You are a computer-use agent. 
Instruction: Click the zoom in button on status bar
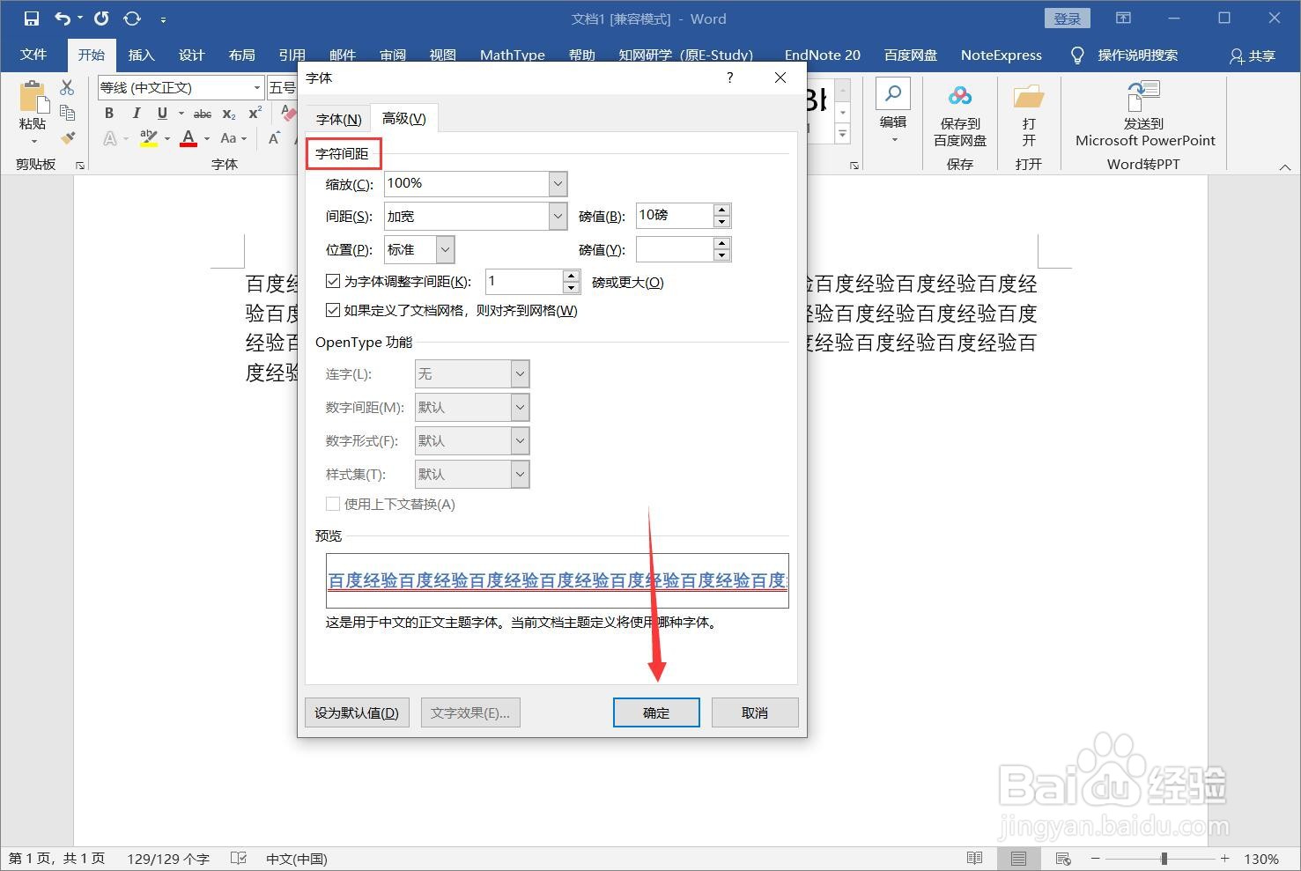click(x=1224, y=858)
